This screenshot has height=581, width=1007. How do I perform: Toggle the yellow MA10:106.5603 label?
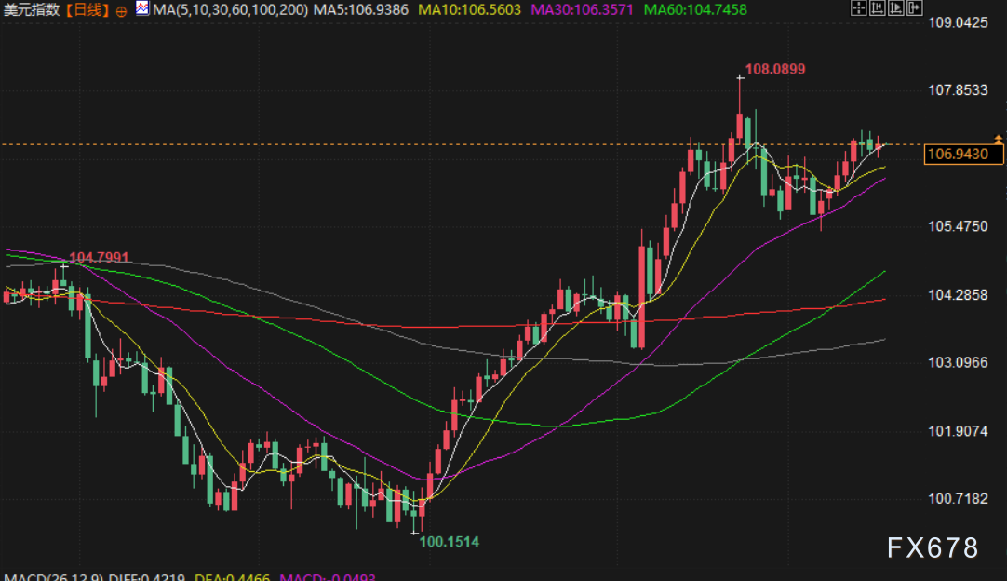(469, 9)
